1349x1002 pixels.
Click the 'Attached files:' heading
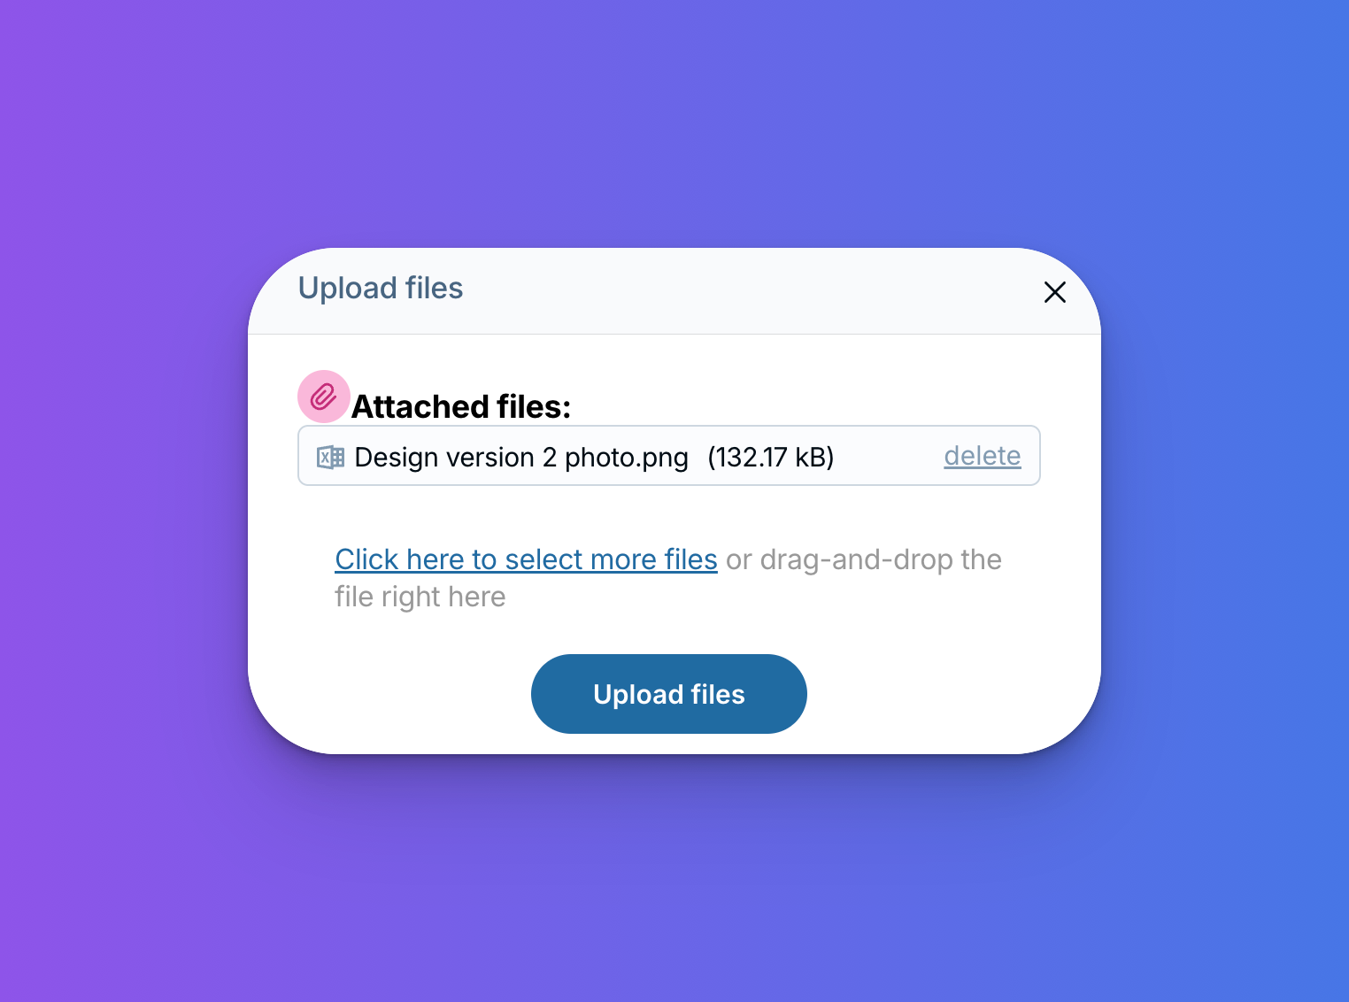pos(461,407)
